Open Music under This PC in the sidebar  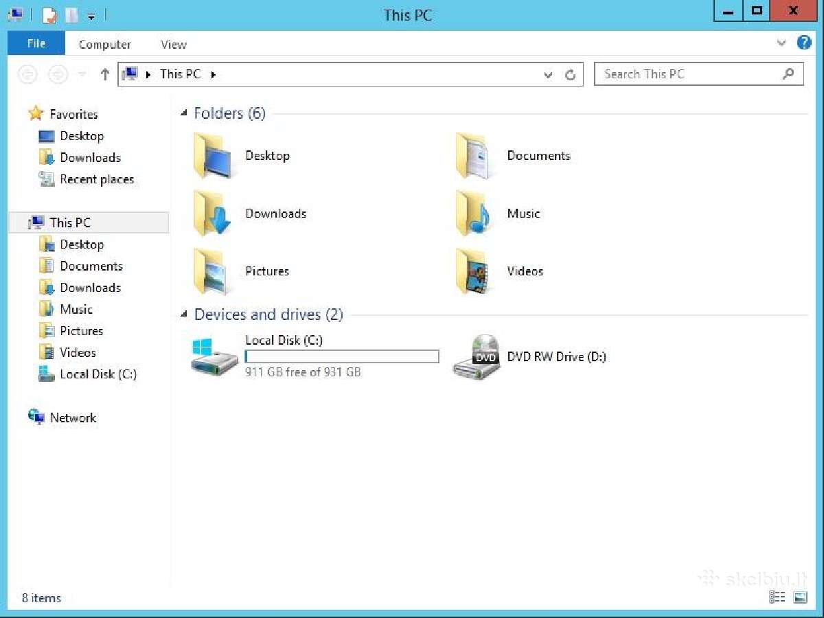point(66,309)
